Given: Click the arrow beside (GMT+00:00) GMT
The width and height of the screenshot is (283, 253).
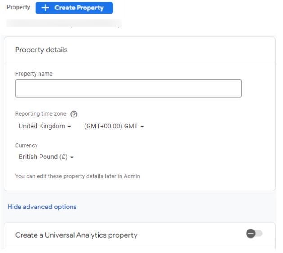Looking at the screenshot, I should (142, 127).
